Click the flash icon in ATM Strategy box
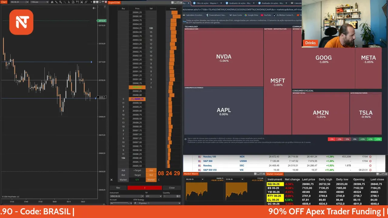Viewport: 388px width, 218px height. pyautogui.click(x=135, y=203)
